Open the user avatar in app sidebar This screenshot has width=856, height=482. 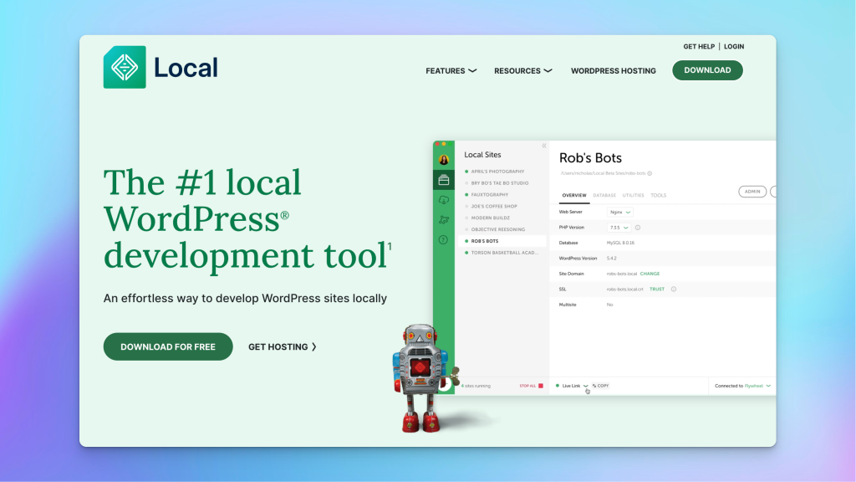444,160
